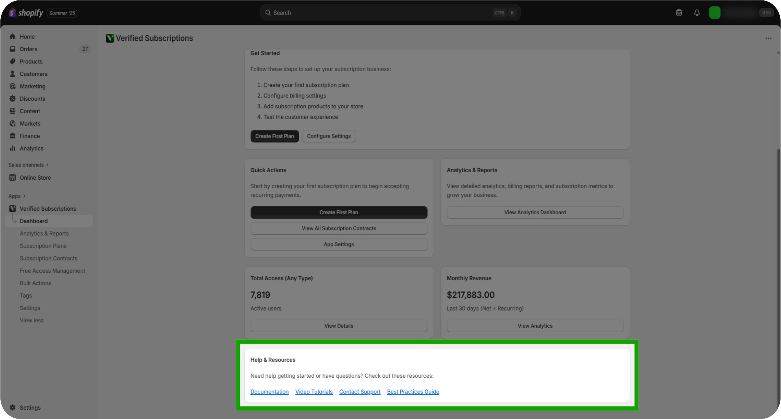Screen dimensions: 781x419
Task: Click the Home icon in the sidebar
Action: 13,37
